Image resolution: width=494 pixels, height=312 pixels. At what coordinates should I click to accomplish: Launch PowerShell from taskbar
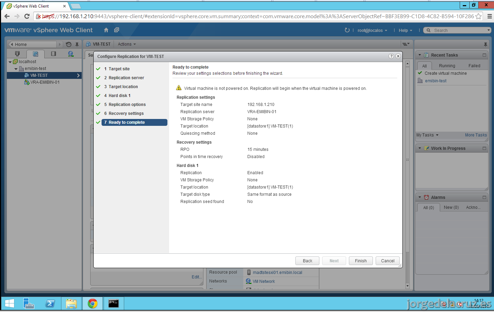50,303
